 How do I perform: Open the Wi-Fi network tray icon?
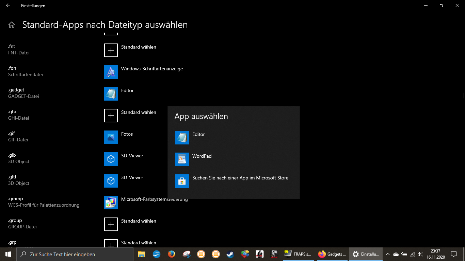(413, 254)
